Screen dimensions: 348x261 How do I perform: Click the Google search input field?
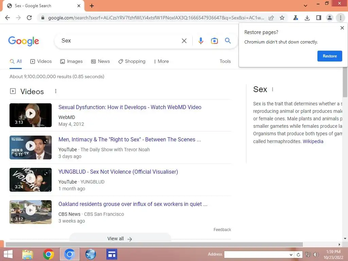click(x=120, y=41)
